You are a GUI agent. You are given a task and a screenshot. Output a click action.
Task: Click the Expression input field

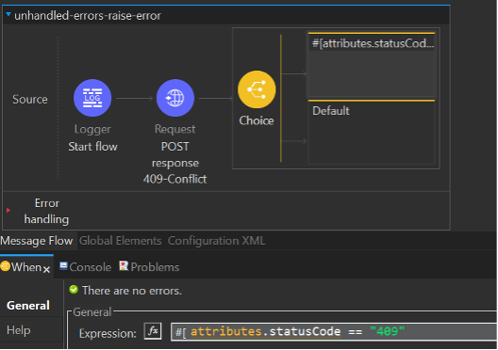coord(334,332)
